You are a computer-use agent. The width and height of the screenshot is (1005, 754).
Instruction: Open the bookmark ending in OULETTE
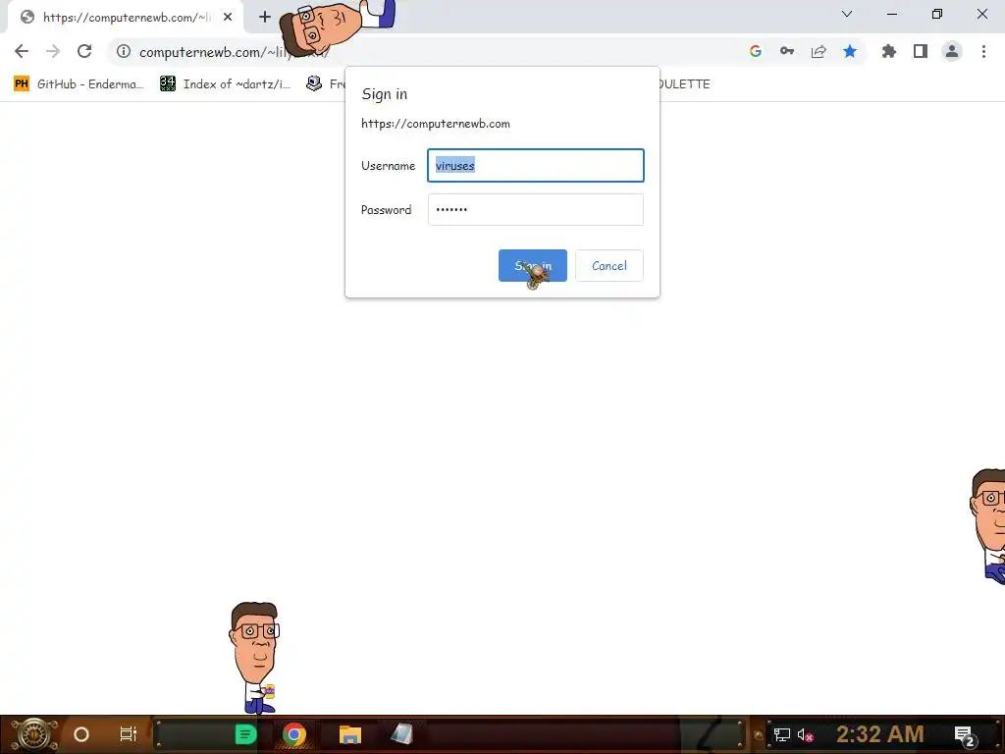[684, 84]
